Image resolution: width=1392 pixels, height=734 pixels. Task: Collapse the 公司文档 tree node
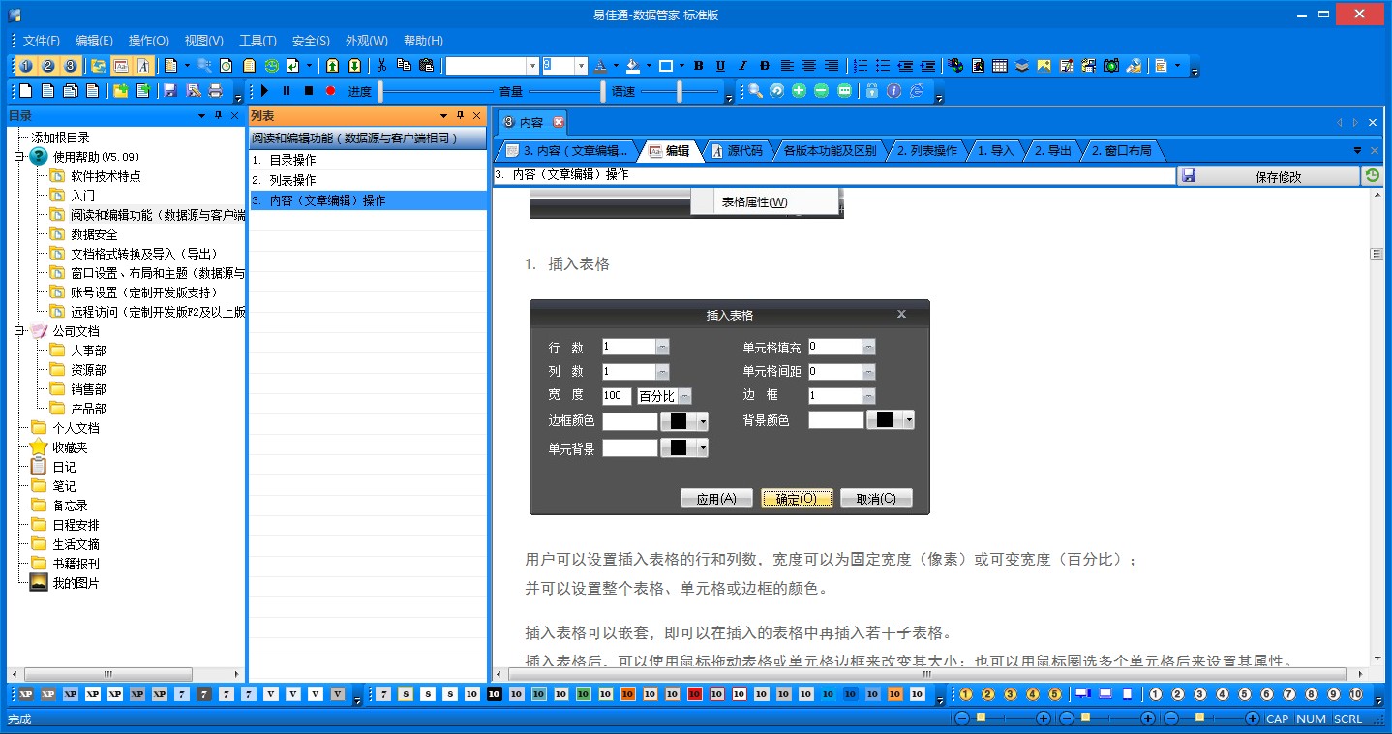[18, 331]
